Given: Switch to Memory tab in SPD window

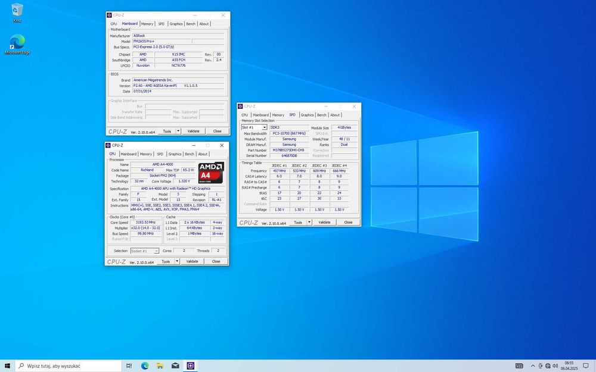Looking at the screenshot, I should point(278,115).
